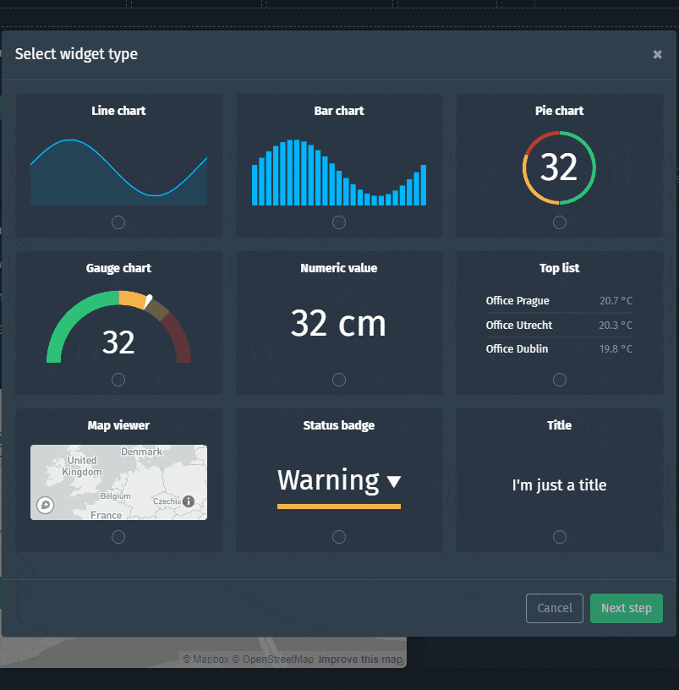Select the Numeric value radio button
679x690 pixels.
click(x=339, y=380)
